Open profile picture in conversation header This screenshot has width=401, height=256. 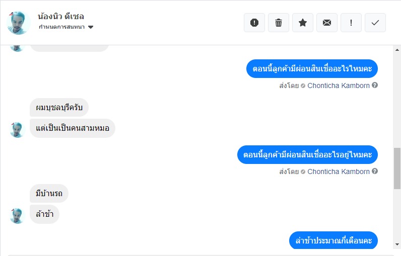pos(19,23)
